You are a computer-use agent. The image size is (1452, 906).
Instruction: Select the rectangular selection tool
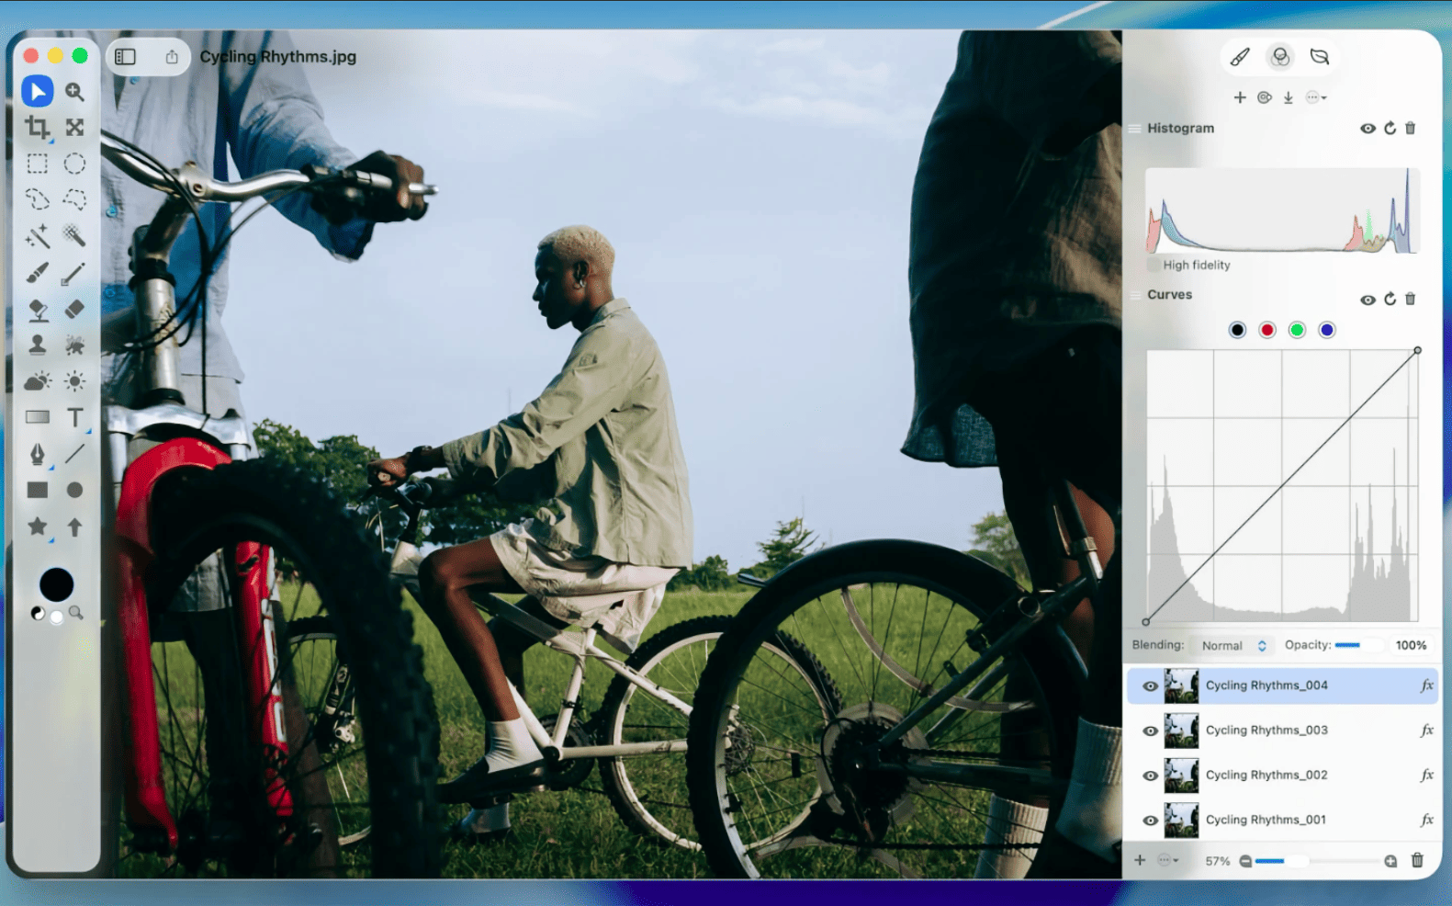pos(38,164)
